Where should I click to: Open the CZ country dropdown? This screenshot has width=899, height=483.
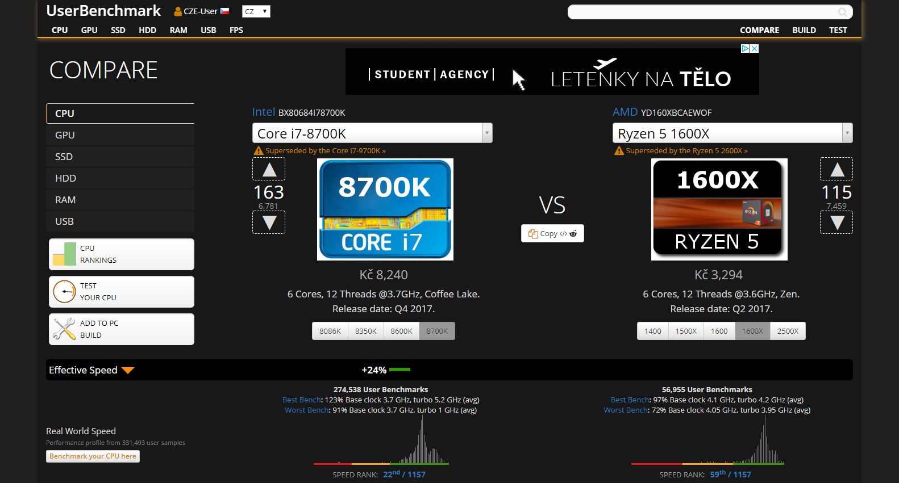(x=256, y=11)
